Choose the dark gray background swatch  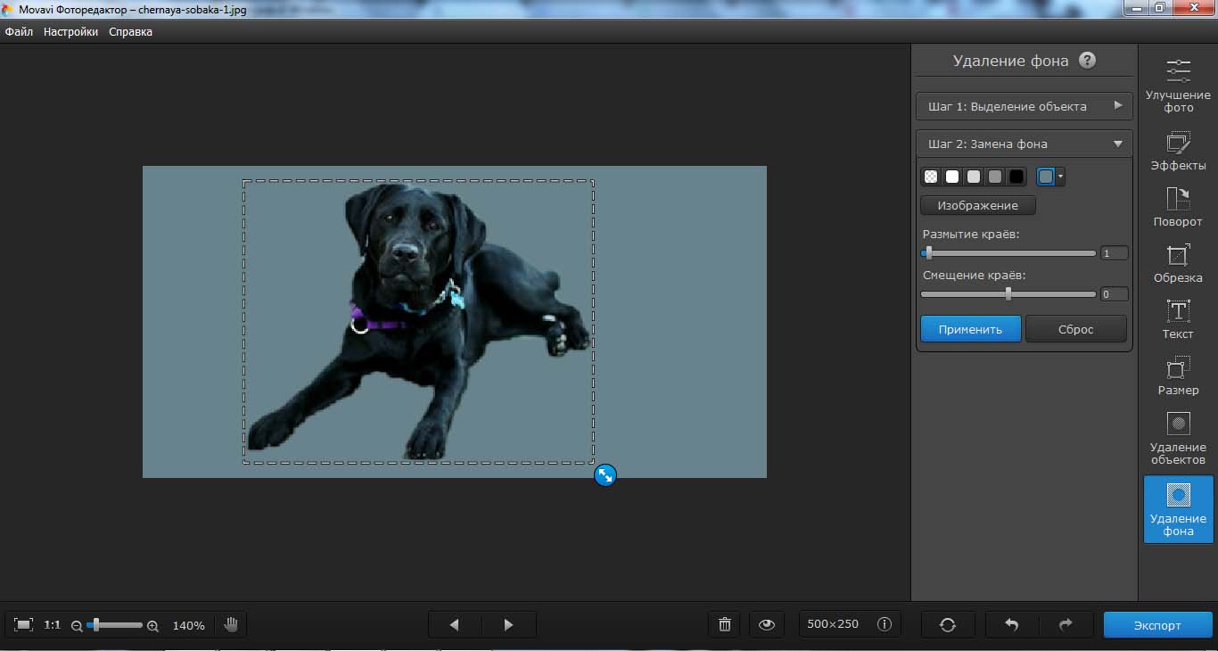tap(995, 177)
